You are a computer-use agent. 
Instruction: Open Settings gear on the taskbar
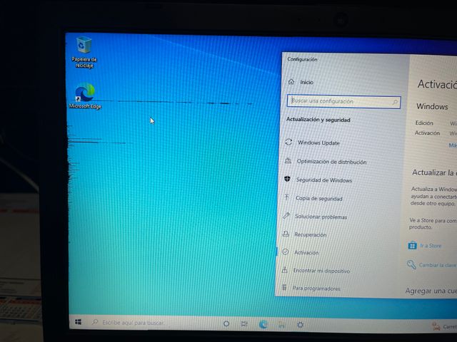point(300,325)
